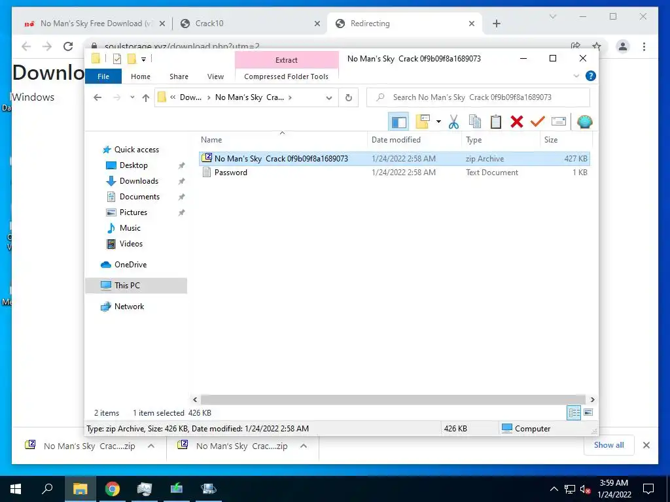This screenshot has height=502, width=670.
Task: Open Videos in the navigation pane
Action: click(x=131, y=244)
